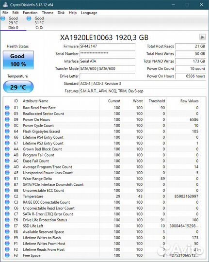This screenshot has height=262, width=209.
Task: Click the empty Drive Letter field
Action: coord(108,76)
